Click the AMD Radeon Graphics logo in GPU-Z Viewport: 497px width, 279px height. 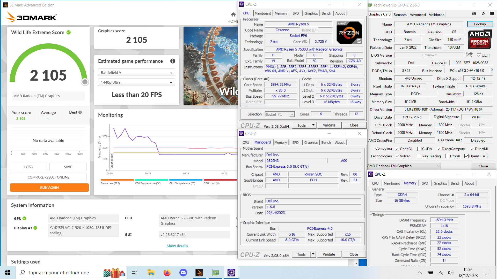480,40
